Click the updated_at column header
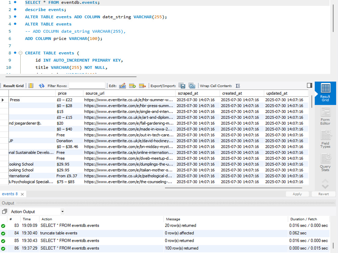The height and width of the screenshot is (253, 338). tap(286, 93)
